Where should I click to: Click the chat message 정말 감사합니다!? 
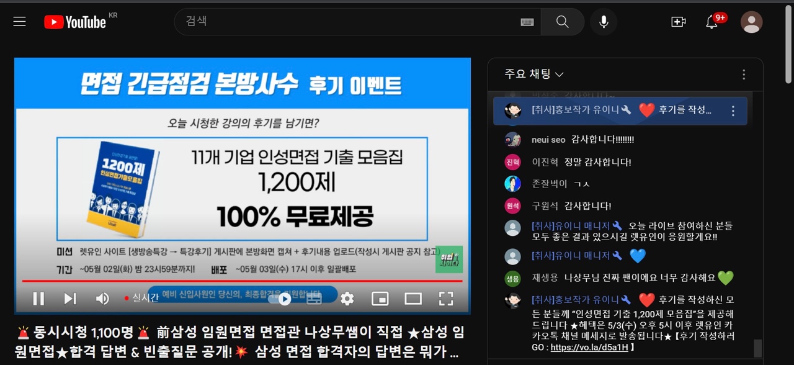point(597,162)
